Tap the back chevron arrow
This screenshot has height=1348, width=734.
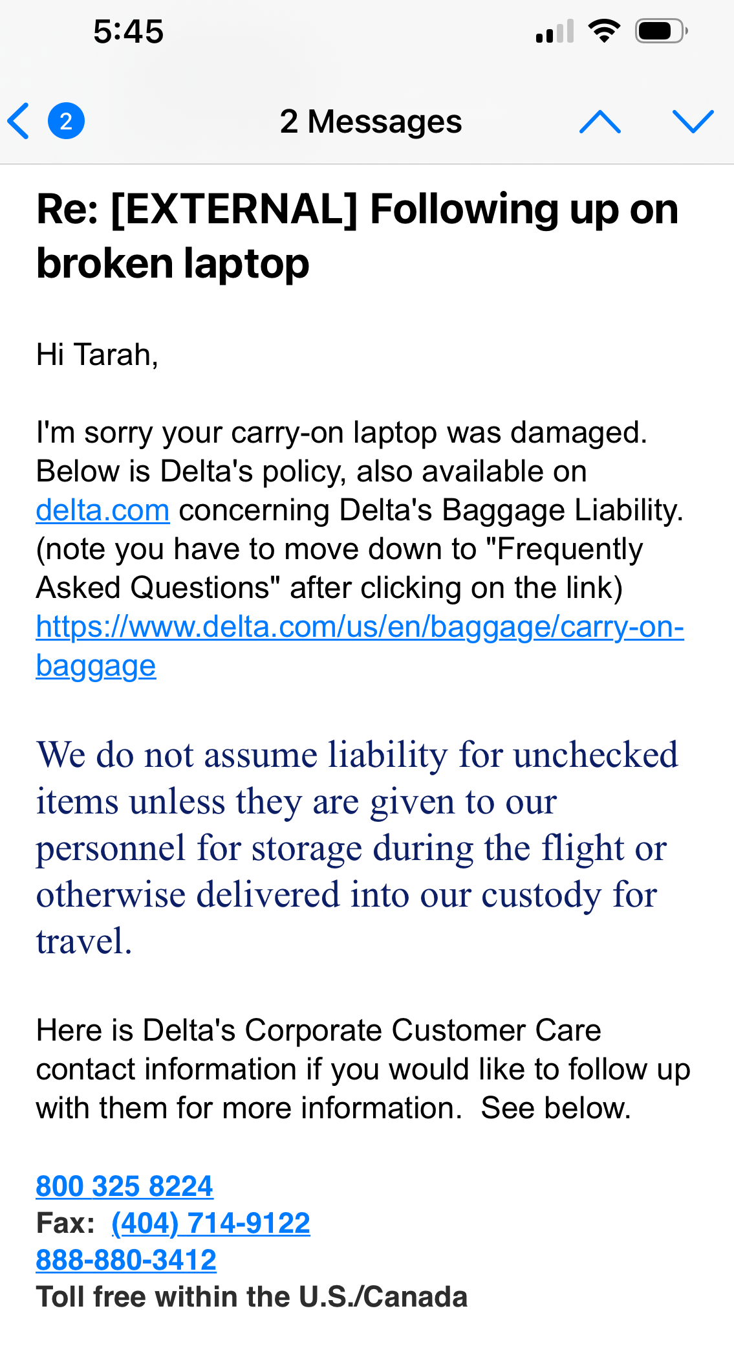point(19,121)
